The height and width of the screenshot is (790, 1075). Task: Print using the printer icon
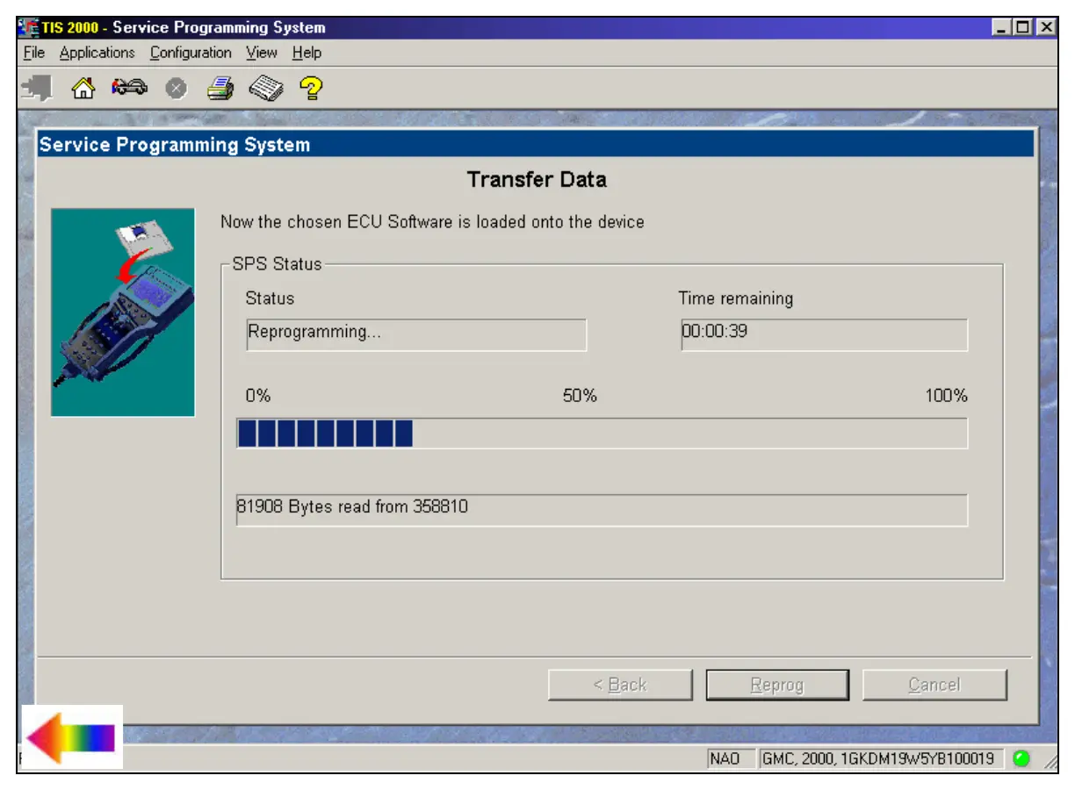(220, 88)
